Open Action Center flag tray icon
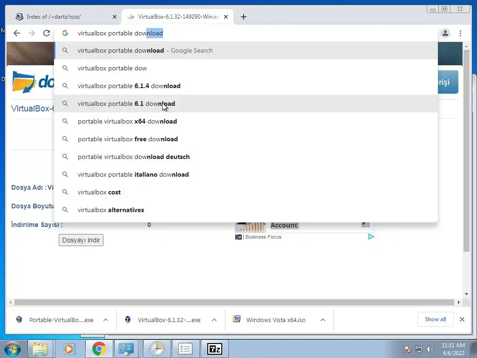The height and width of the screenshot is (358, 477). [408, 349]
